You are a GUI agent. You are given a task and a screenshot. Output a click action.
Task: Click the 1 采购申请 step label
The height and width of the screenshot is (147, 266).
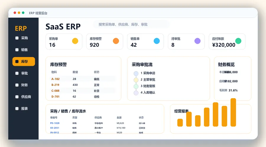pos(148,73)
